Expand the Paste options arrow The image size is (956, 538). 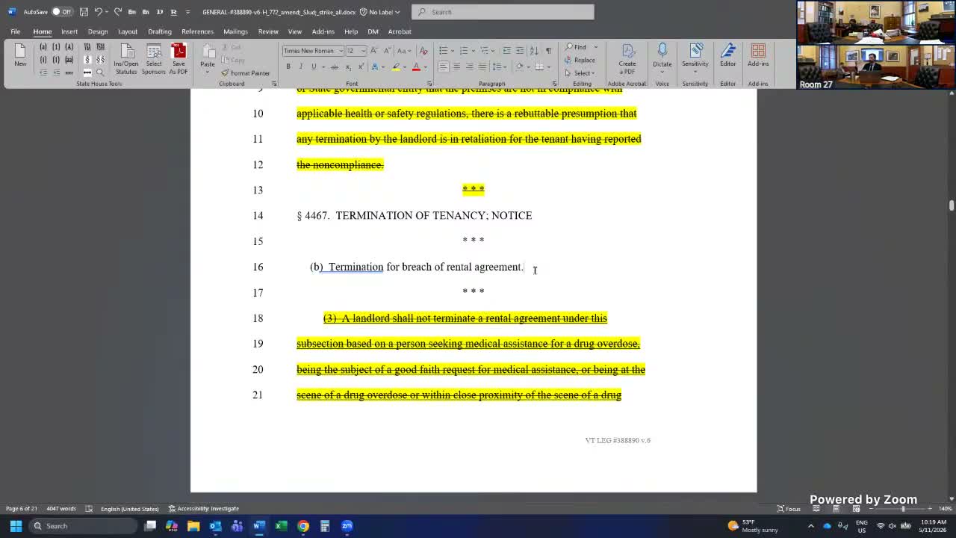[x=207, y=74]
